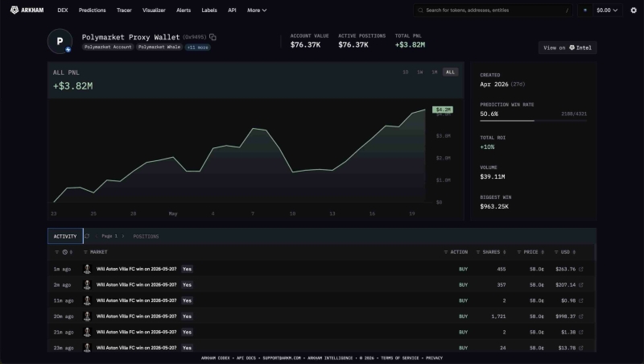The height and width of the screenshot is (364, 644).
Task: Select the ALL chart range
Action: [x=450, y=72]
